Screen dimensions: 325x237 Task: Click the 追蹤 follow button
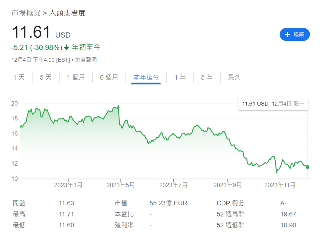(294, 34)
